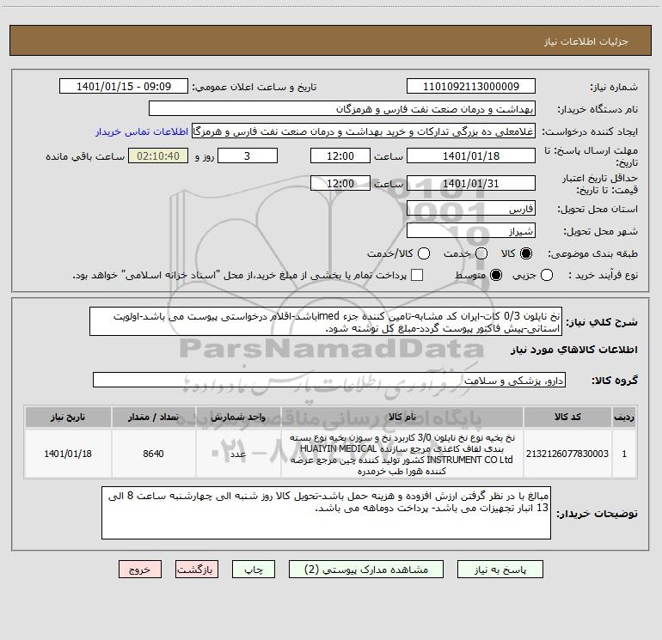Image resolution: width=662 pixels, height=640 pixels.
Task: Click the تعداد / مقدار column header
Action: [153, 418]
